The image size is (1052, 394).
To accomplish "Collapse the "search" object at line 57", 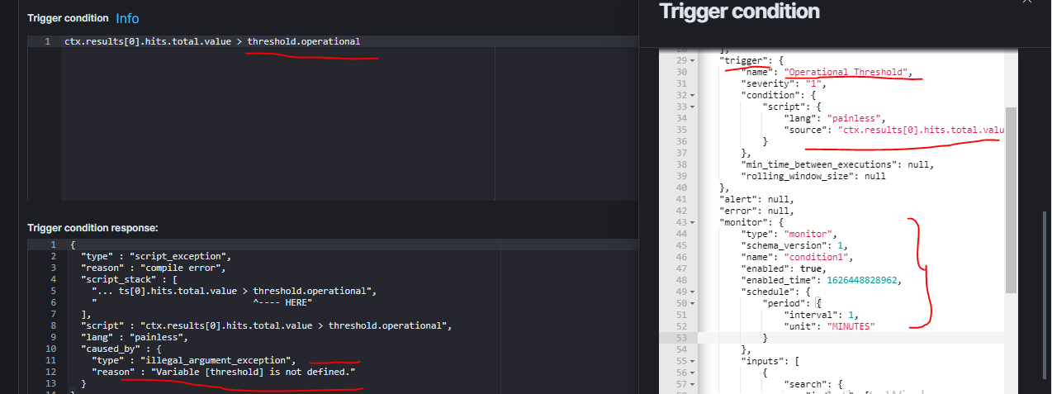I will coord(692,384).
